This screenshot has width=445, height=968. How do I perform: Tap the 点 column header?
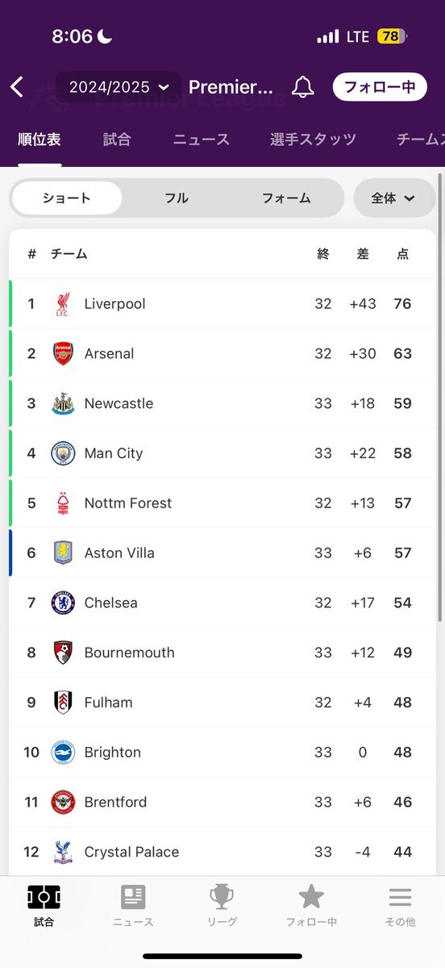click(402, 254)
